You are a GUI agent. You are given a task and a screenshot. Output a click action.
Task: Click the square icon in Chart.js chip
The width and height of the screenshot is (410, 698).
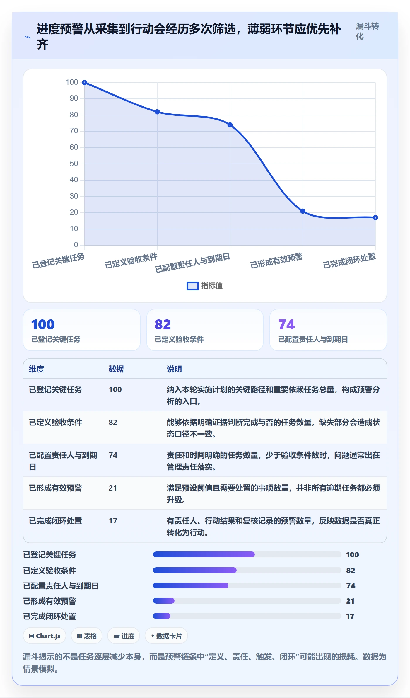pos(32,636)
